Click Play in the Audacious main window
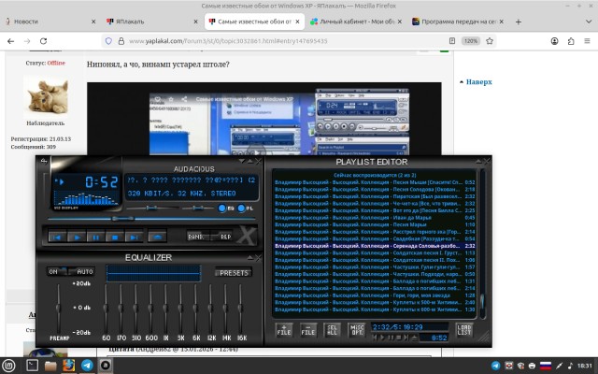Viewport: 598px width, 374px height. point(77,237)
